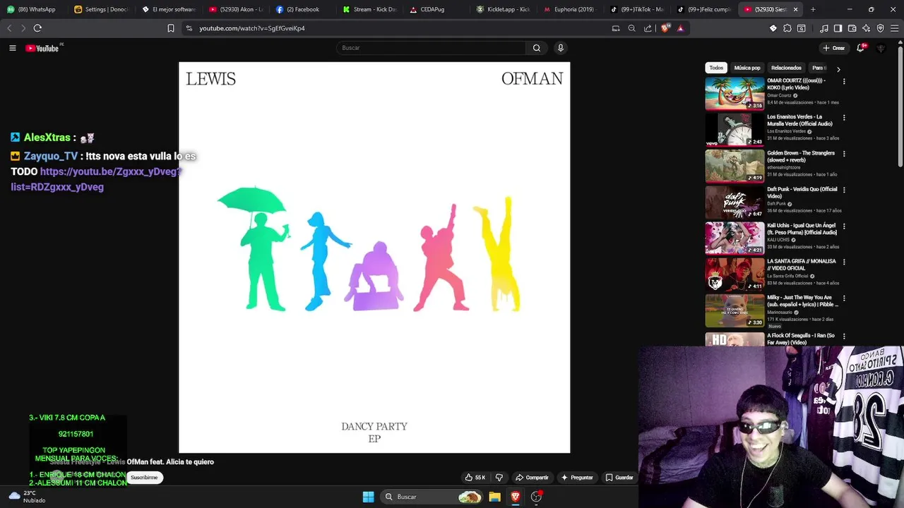The height and width of the screenshot is (508, 904).
Task: Like the video with thumbs-up 55 K
Action: coord(475,478)
